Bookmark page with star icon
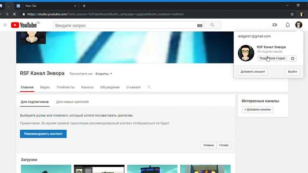This screenshot has width=308, height=173. coord(292,14)
